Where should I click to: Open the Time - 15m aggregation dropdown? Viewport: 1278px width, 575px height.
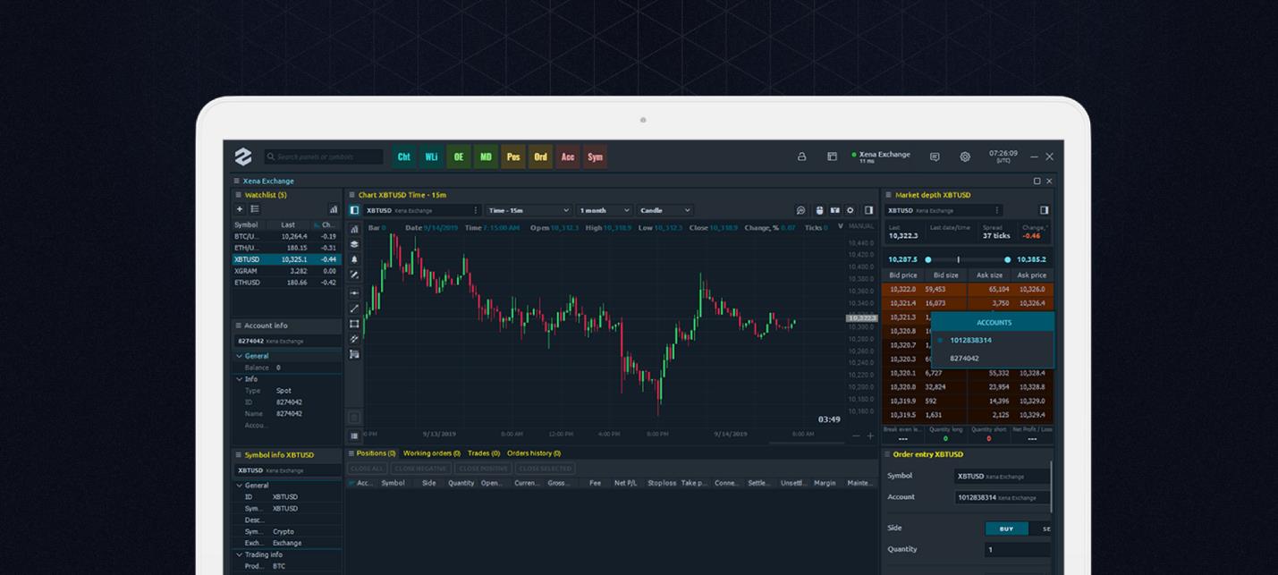(528, 210)
